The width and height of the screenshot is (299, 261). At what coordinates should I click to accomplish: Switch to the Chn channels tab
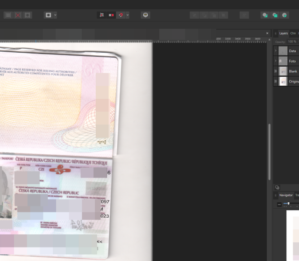click(x=293, y=33)
